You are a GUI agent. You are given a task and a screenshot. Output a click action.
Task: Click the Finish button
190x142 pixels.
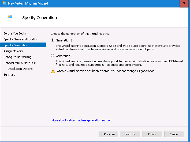[x=152, y=134]
